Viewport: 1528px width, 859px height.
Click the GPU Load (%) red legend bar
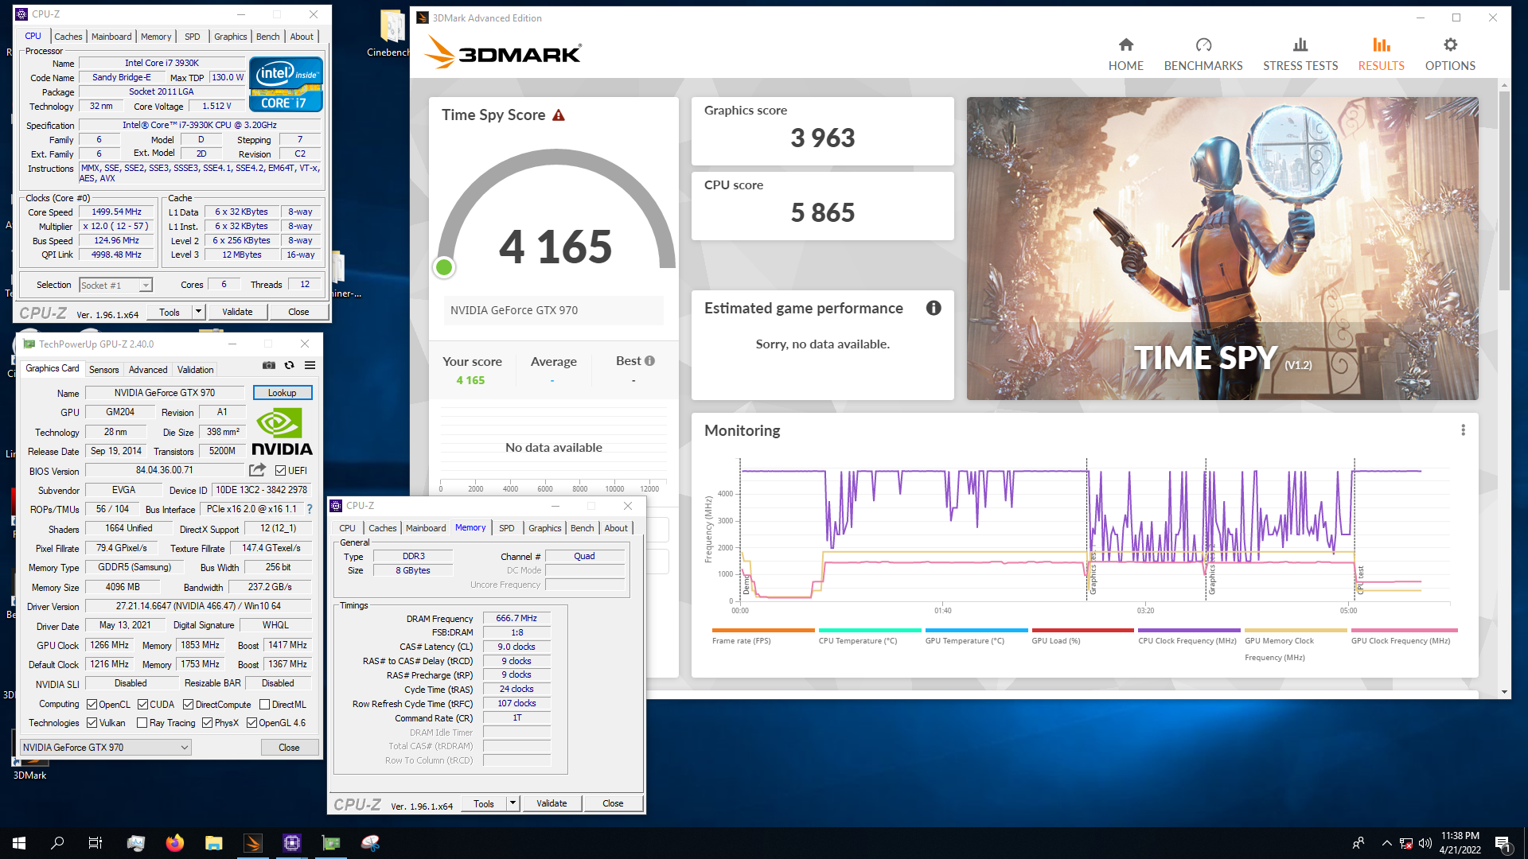(1082, 630)
